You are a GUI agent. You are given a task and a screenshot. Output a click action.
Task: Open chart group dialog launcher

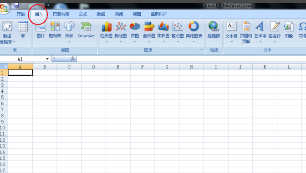(x=201, y=49)
